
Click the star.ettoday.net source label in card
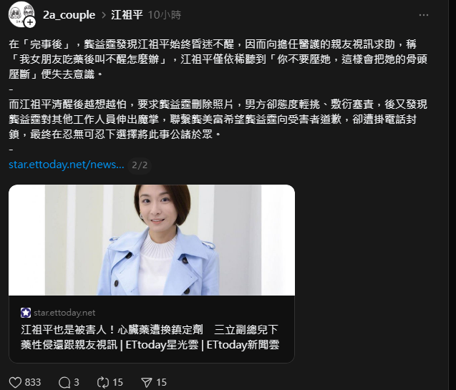[x=64, y=313]
